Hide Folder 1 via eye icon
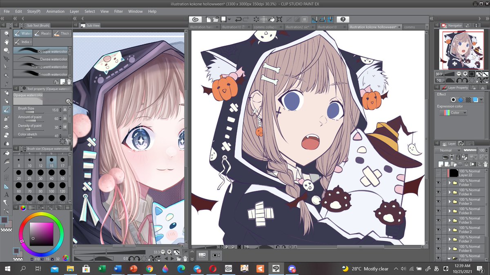 click(438, 183)
